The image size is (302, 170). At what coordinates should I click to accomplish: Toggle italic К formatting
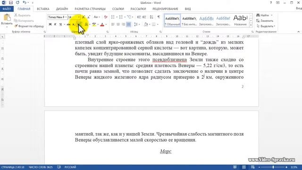point(55,25)
